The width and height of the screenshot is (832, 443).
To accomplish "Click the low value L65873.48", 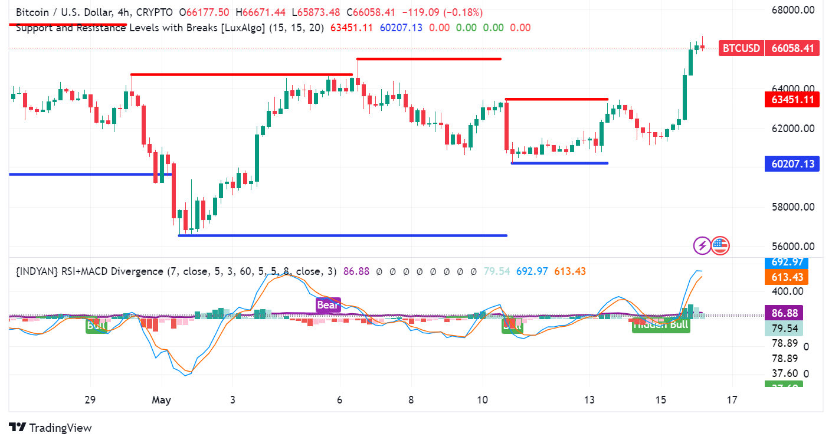I will [316, 12].
